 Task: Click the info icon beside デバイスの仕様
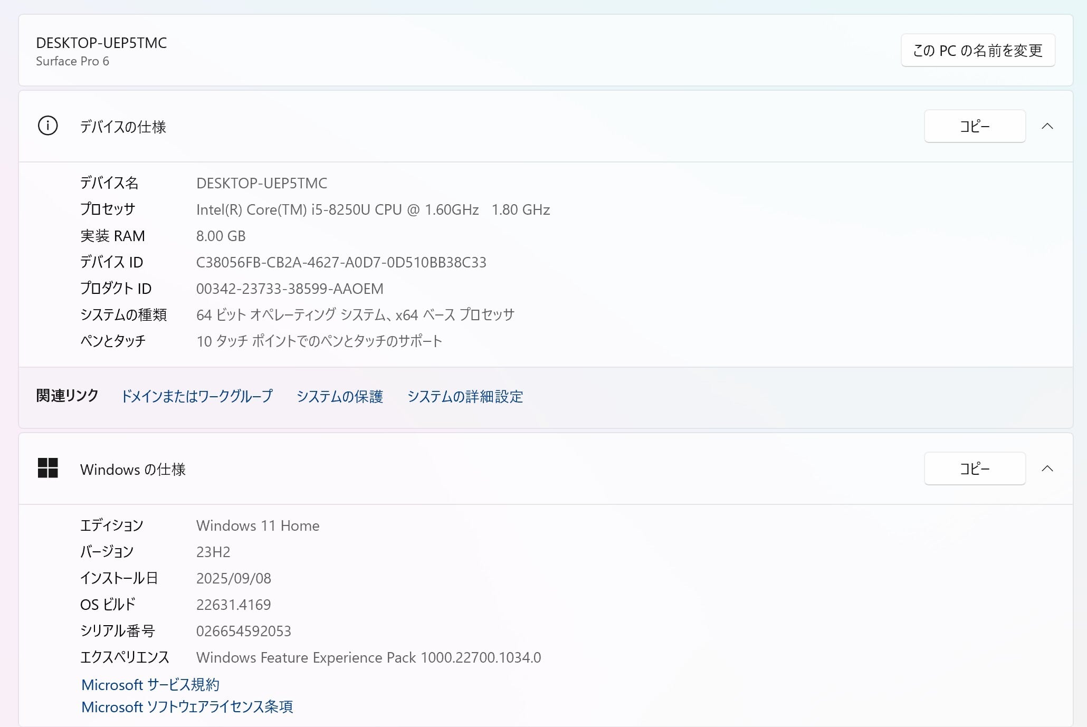click(x=47, y=126)
